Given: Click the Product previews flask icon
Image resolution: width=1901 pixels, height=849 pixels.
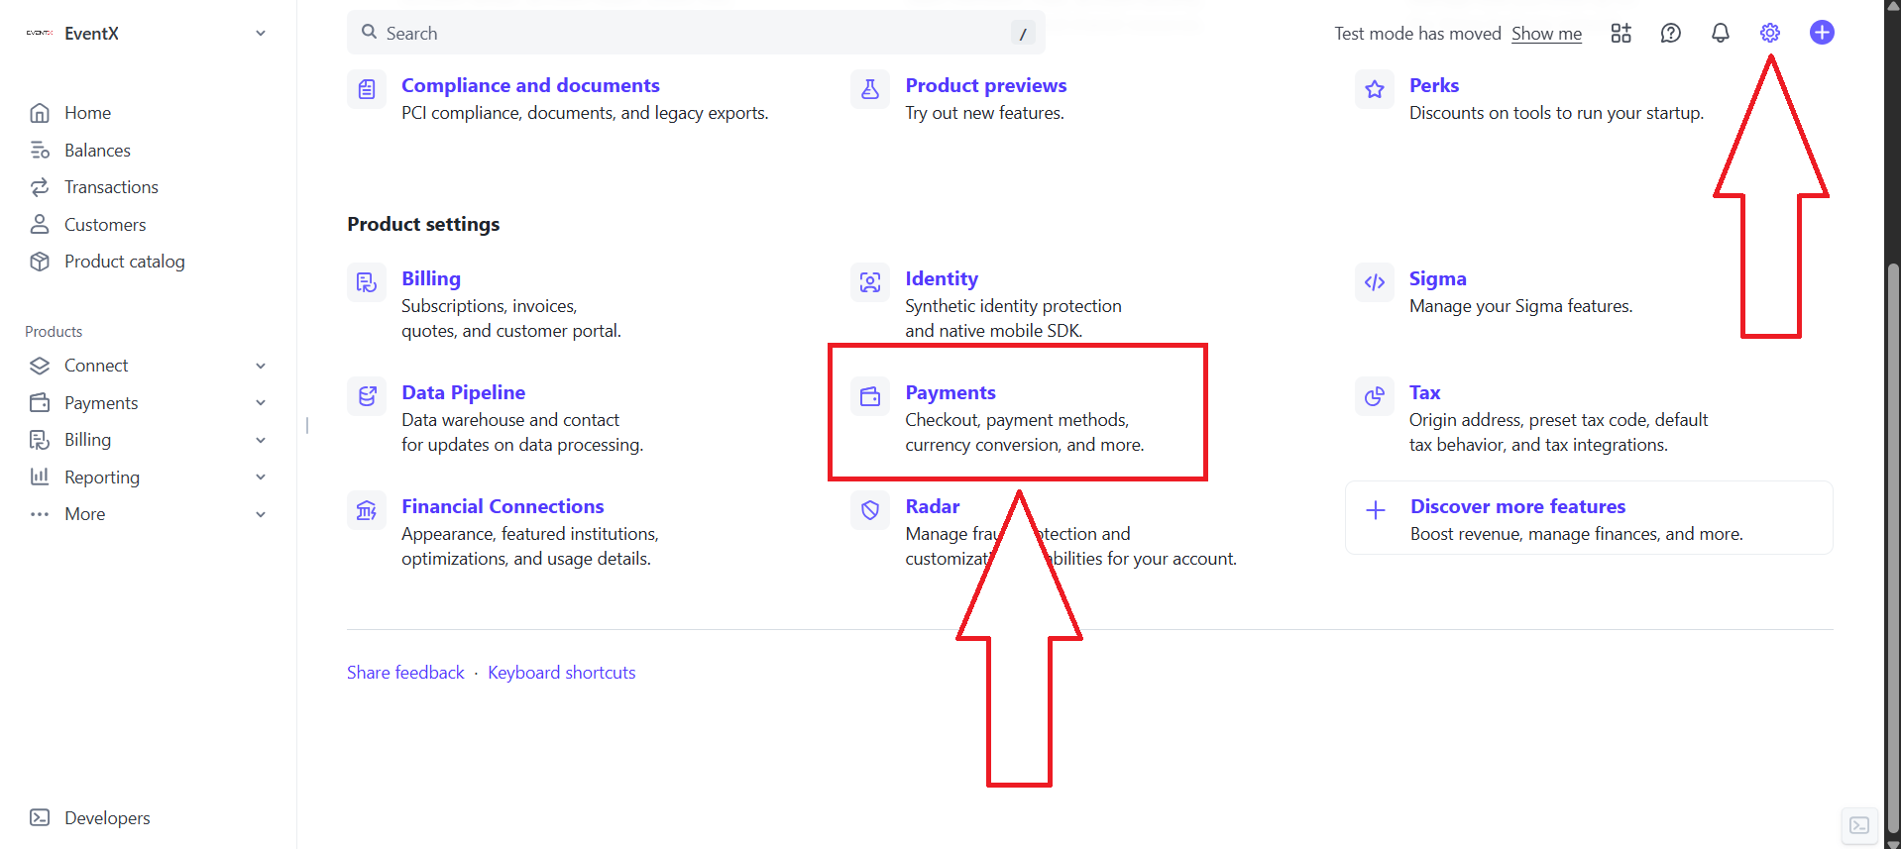Looking at the screenshot, I should (870, 89).
